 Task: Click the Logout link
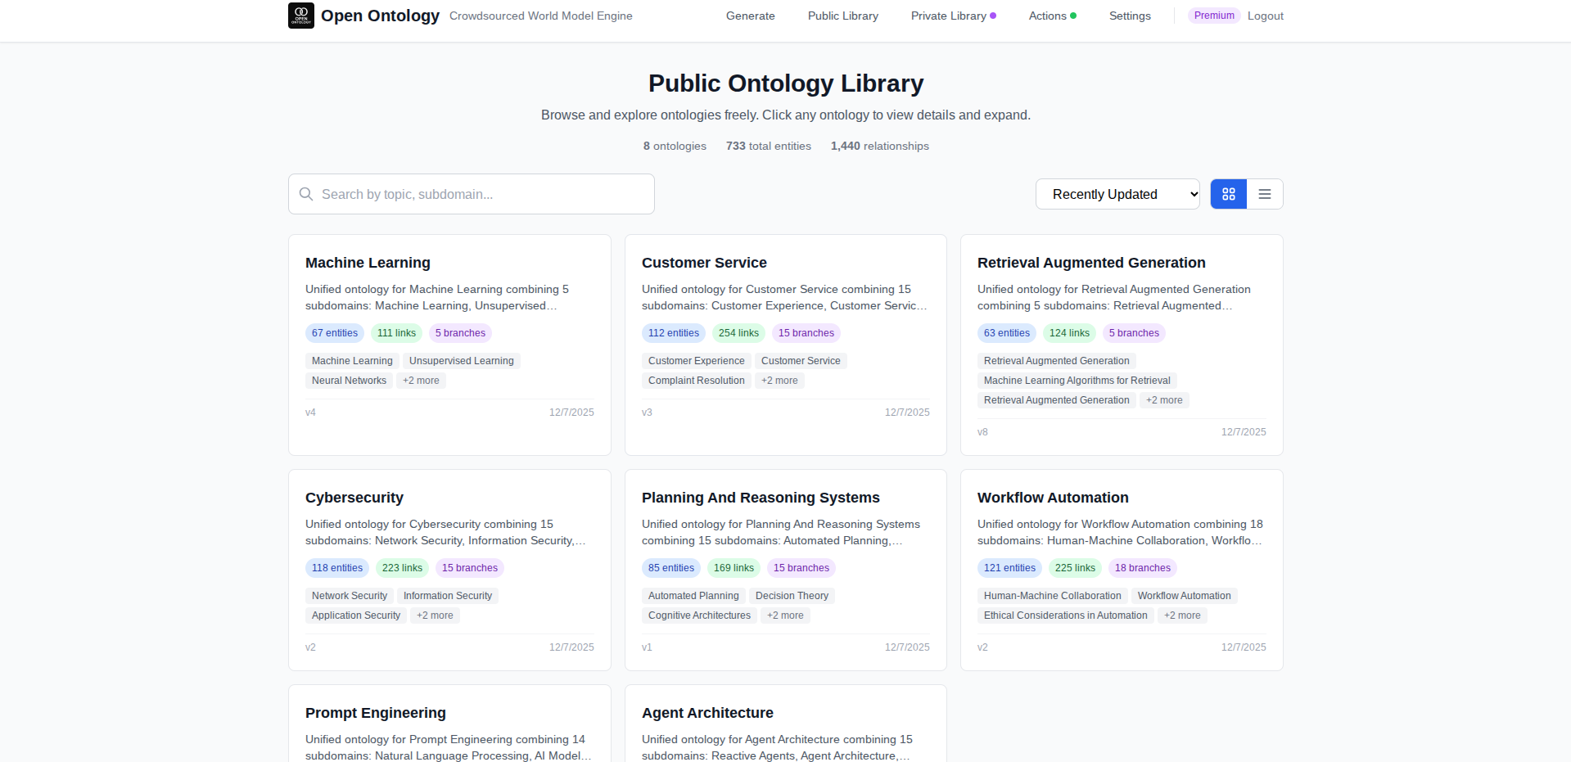pyautogui.click(x=1265, y=16)
